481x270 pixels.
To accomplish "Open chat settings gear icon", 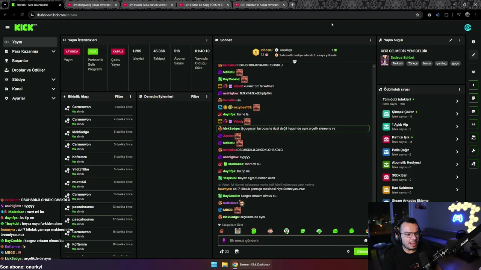I will 348,252.
